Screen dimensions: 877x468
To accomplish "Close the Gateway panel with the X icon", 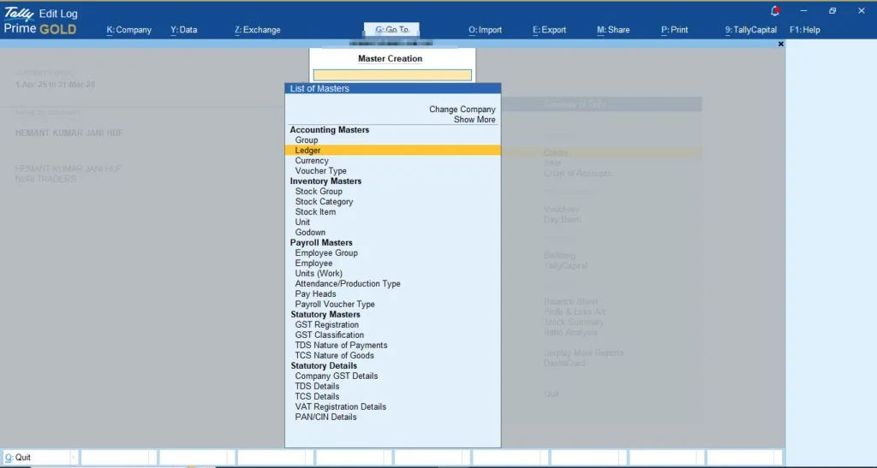I will 781,44.
